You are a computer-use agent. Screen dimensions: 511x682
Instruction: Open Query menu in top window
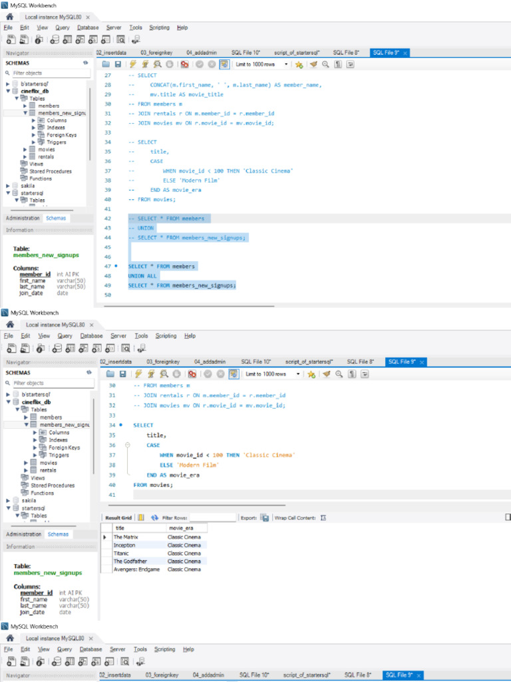point(62,27)
